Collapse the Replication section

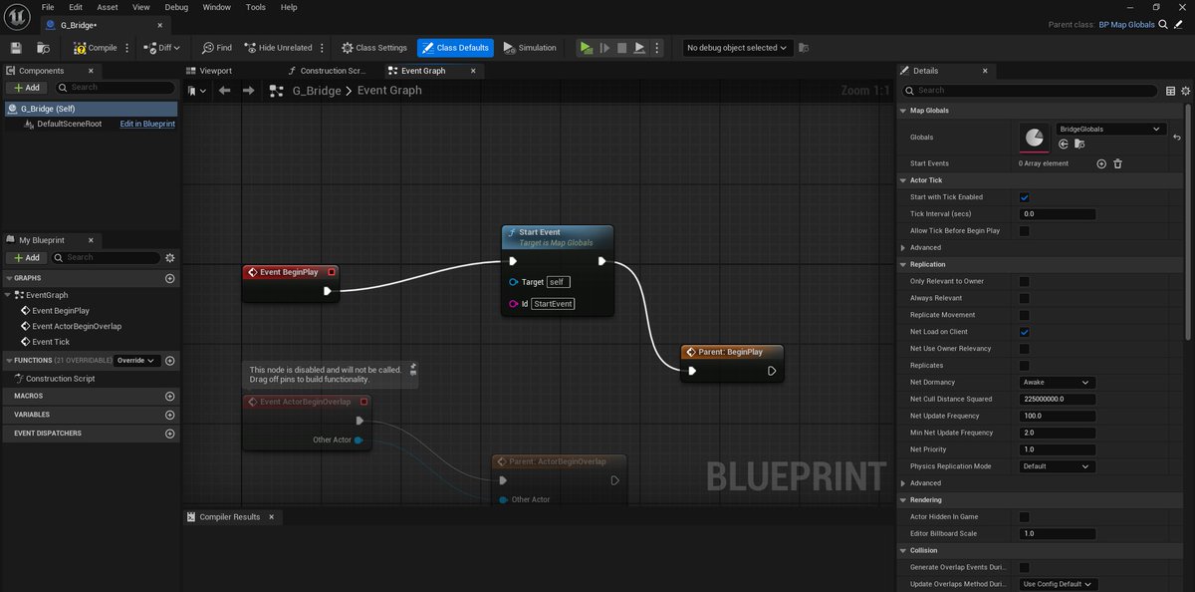(904, 263)
